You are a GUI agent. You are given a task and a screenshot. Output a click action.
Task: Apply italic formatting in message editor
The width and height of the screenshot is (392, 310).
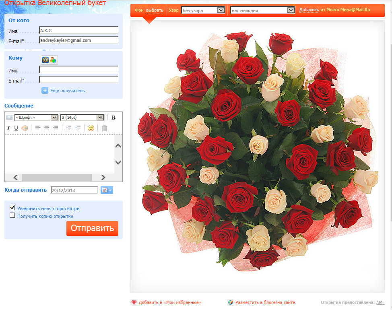8,128
